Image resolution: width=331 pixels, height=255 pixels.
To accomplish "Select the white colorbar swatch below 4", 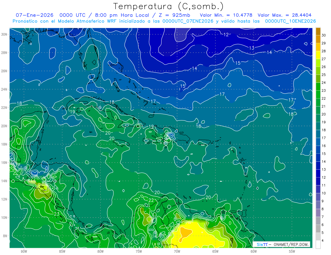I will (318, 245).
